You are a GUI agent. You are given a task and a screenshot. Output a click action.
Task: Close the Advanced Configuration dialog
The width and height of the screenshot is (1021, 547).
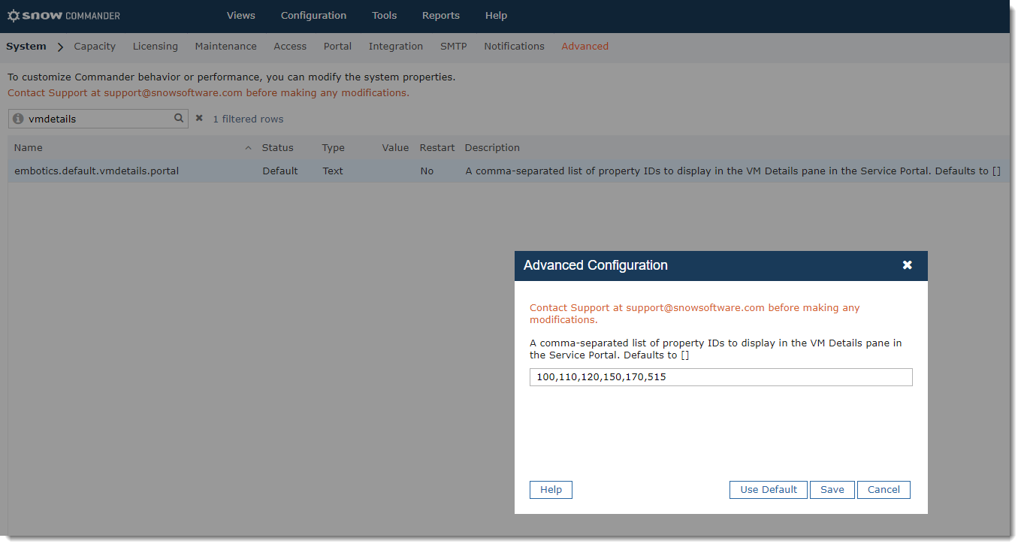[x=908, y=265]
